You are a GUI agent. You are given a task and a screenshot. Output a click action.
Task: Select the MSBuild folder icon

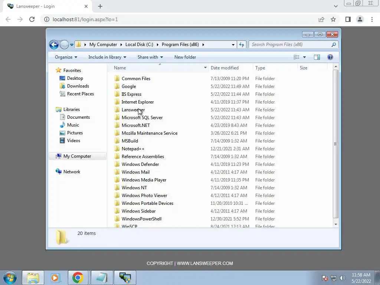pyautogui.click(x=117, y=141)
